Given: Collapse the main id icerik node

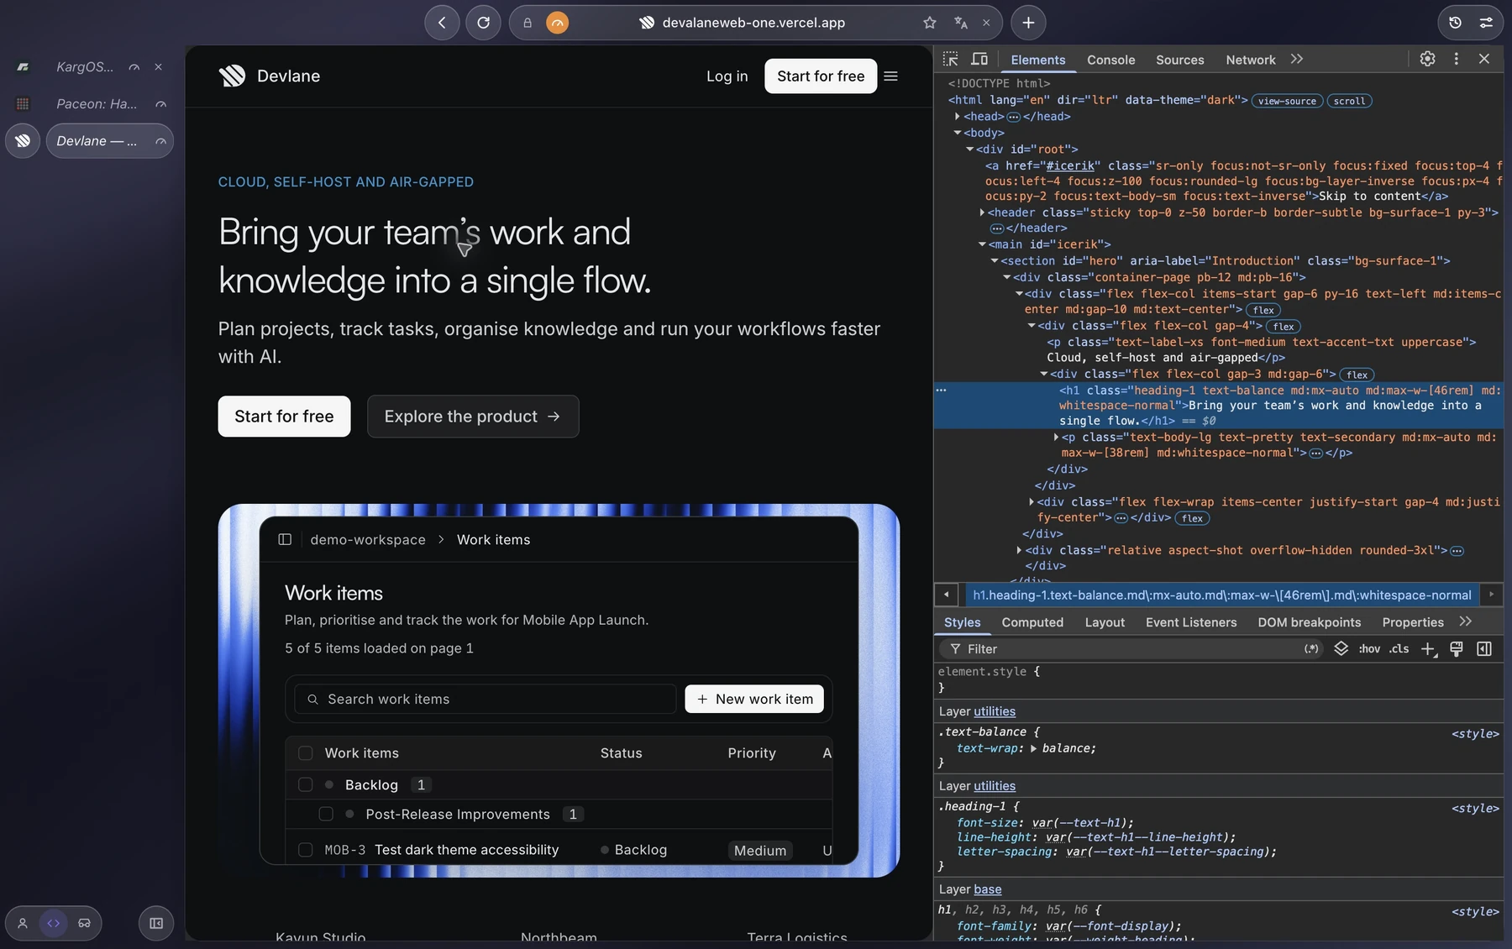Looking at the screenshot, I should point(982,244).
